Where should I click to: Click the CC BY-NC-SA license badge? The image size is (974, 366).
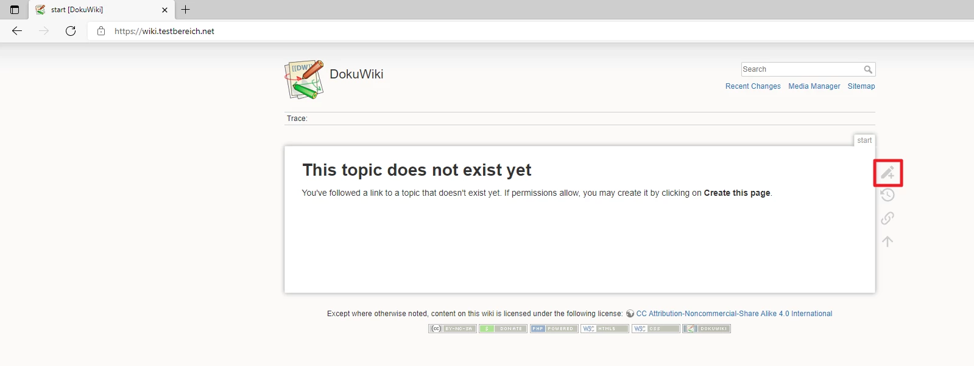[453, 328]
